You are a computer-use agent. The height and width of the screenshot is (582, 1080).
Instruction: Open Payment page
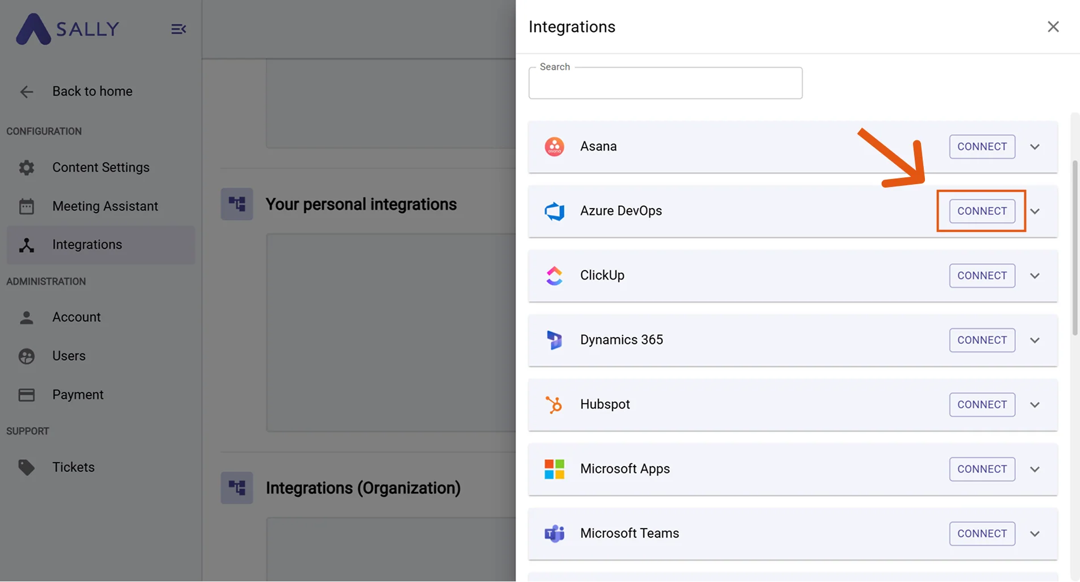pos(101,395)
